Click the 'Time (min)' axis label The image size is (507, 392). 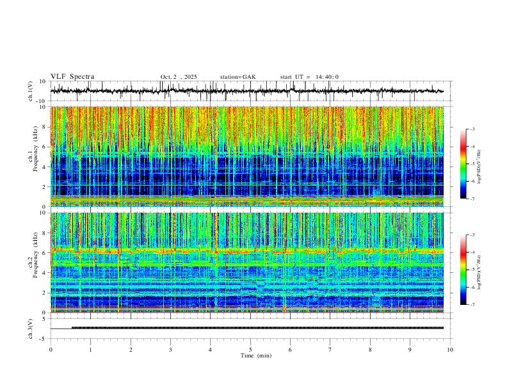coord(256,355)
